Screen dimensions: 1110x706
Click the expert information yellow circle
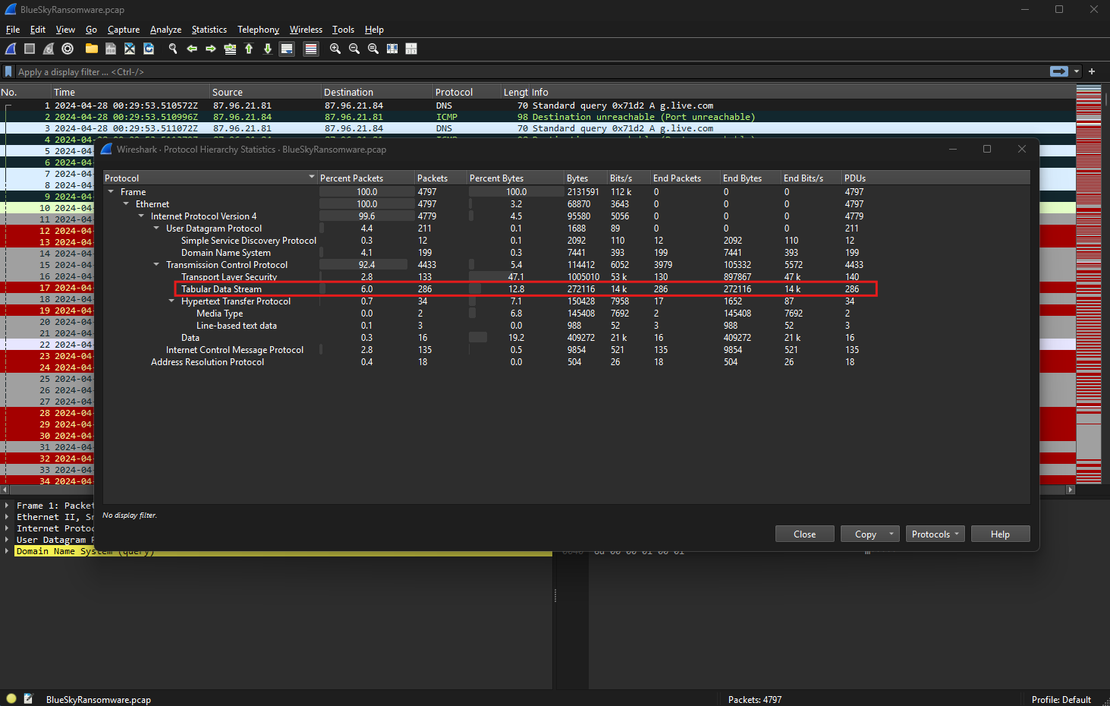11,699
